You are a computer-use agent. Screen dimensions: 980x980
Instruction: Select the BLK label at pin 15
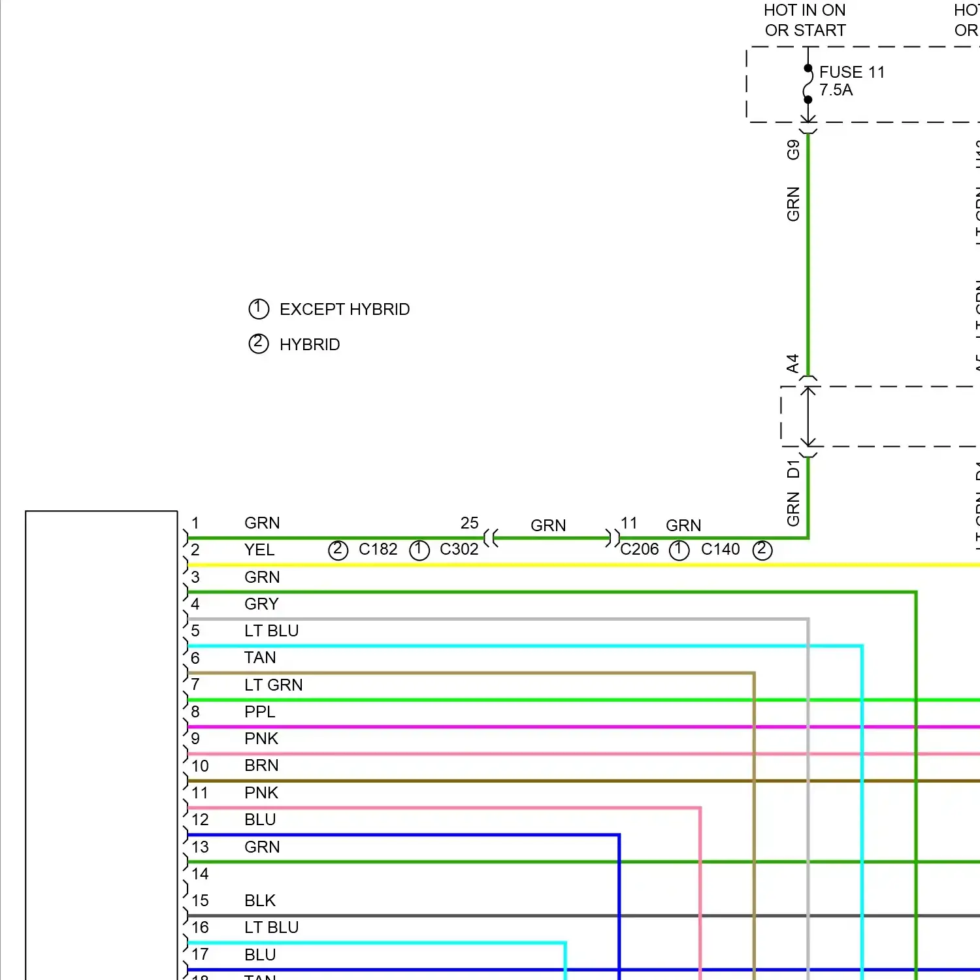(x=260, y=901)
